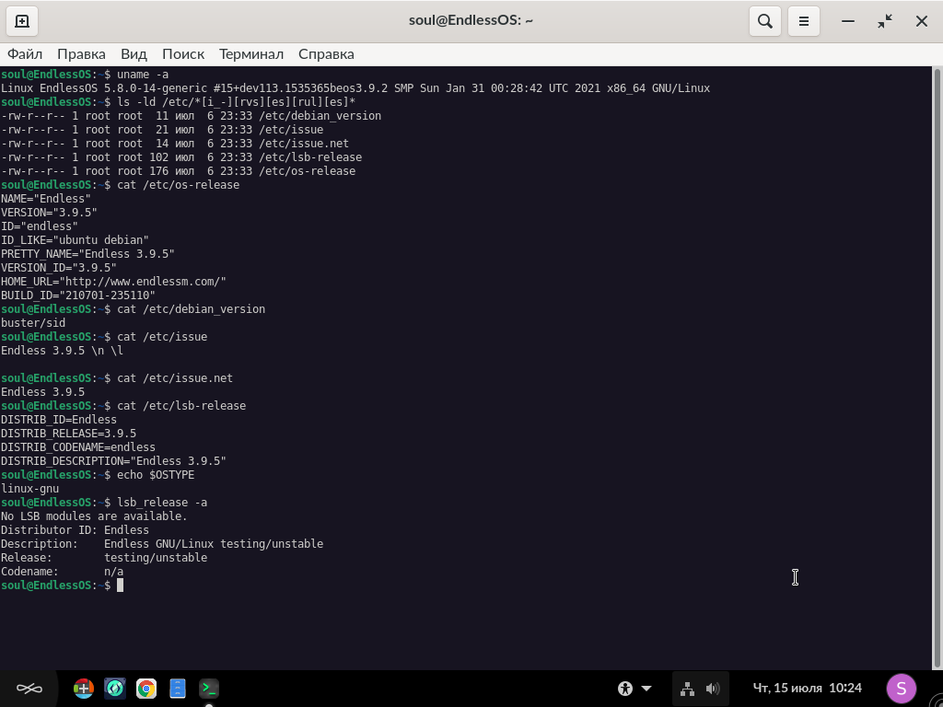Launch Google Chrome from the taskbar
This screenshot has height=707, width=943.
pyautogui.click(x=146, y=689)
